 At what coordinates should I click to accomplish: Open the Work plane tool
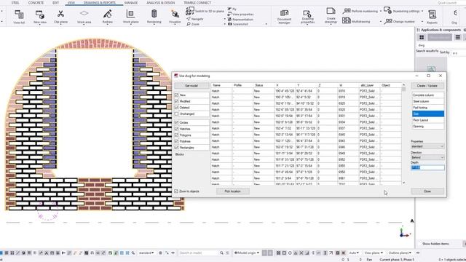[131, 17]
